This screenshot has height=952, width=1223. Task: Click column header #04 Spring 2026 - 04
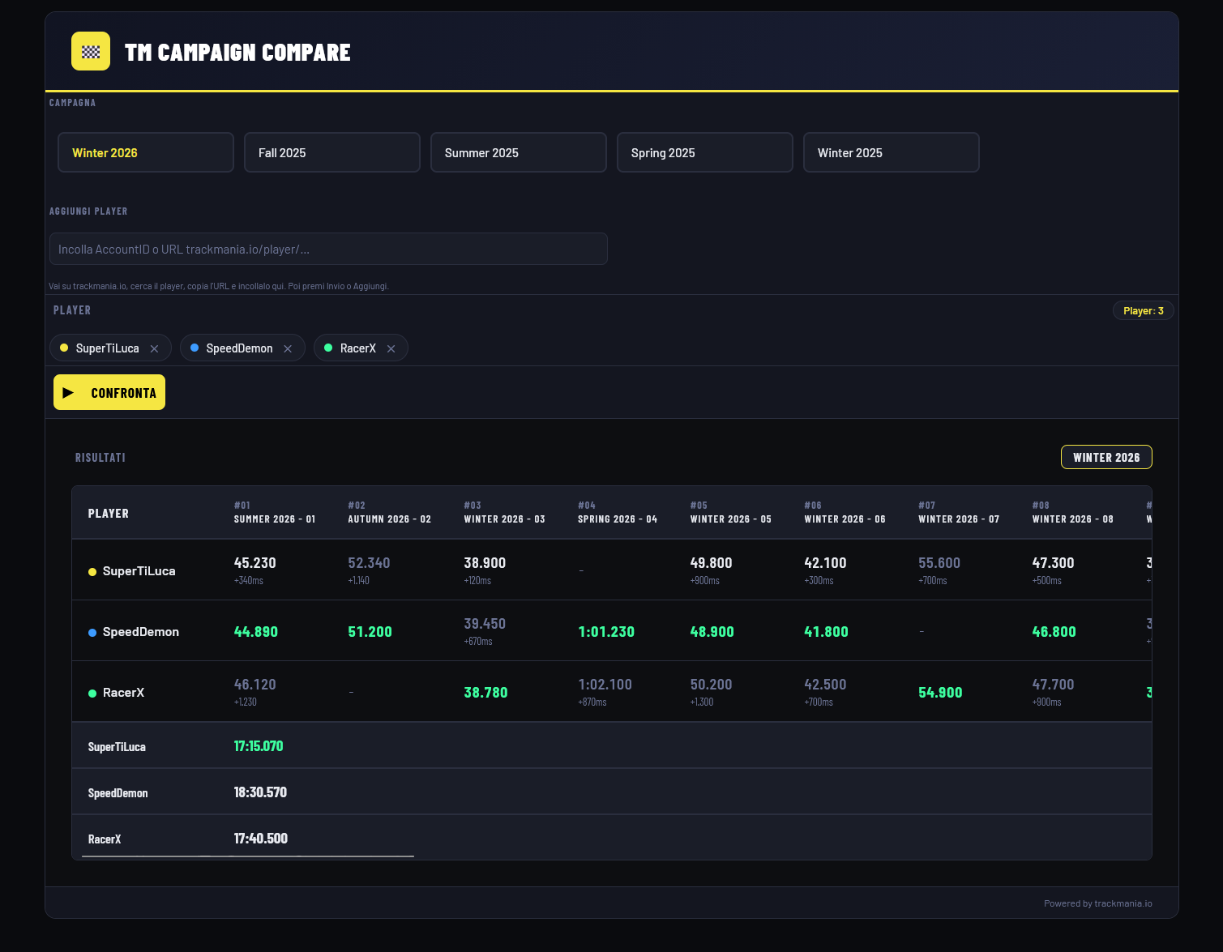[618, 512]
